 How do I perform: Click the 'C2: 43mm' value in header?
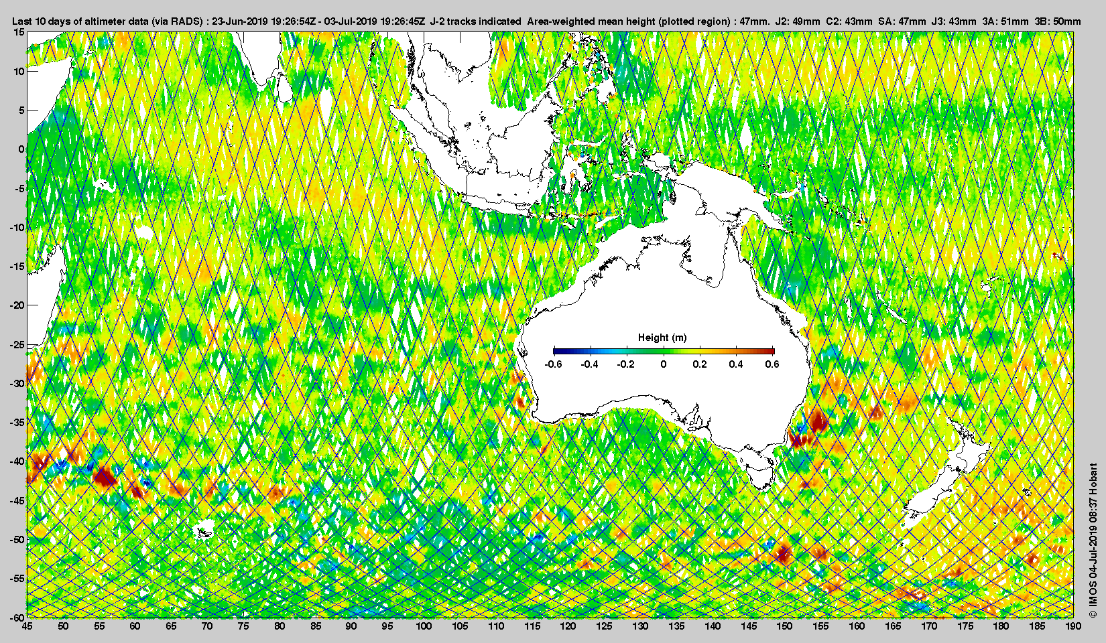click(849, 21)
